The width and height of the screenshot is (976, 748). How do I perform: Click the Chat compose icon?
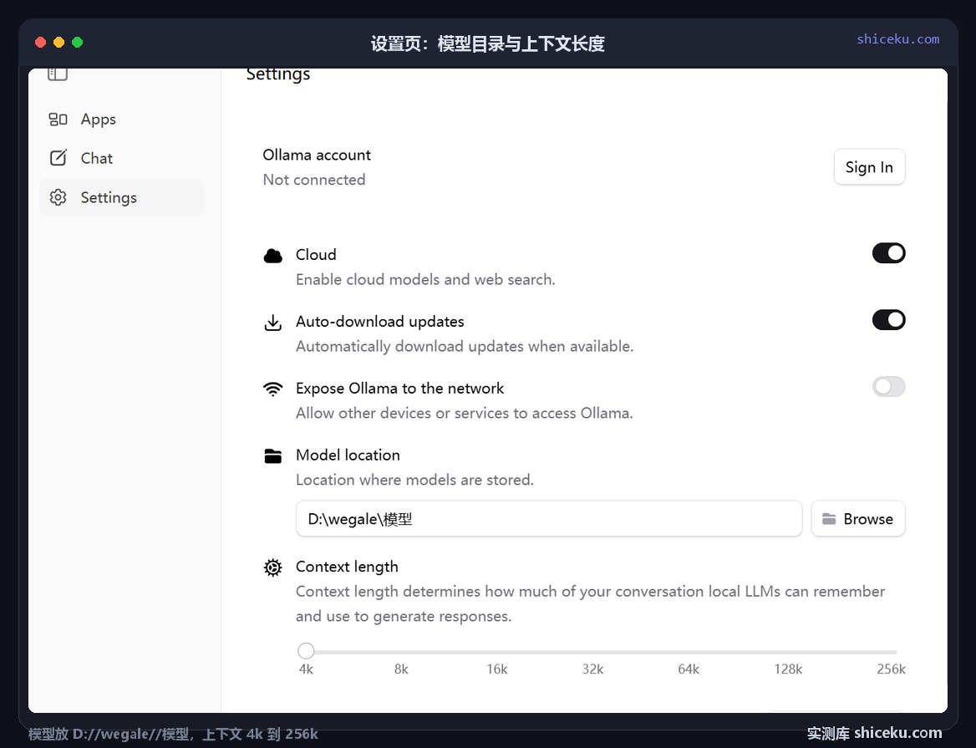[58, 157]
